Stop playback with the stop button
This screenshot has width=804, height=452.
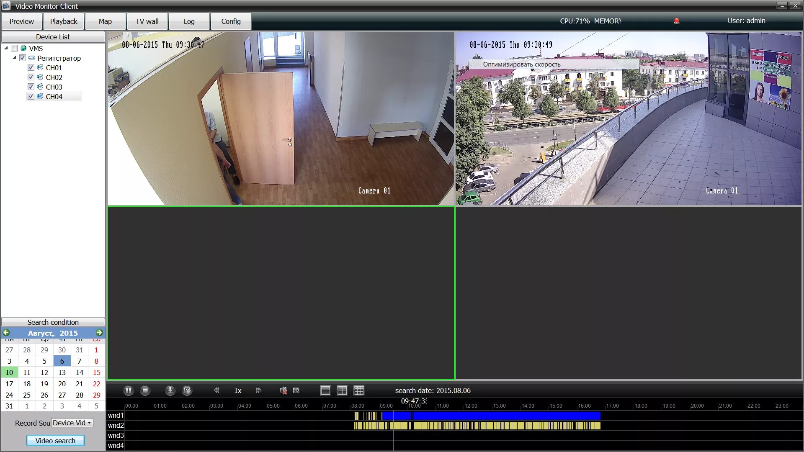[145, 390]
